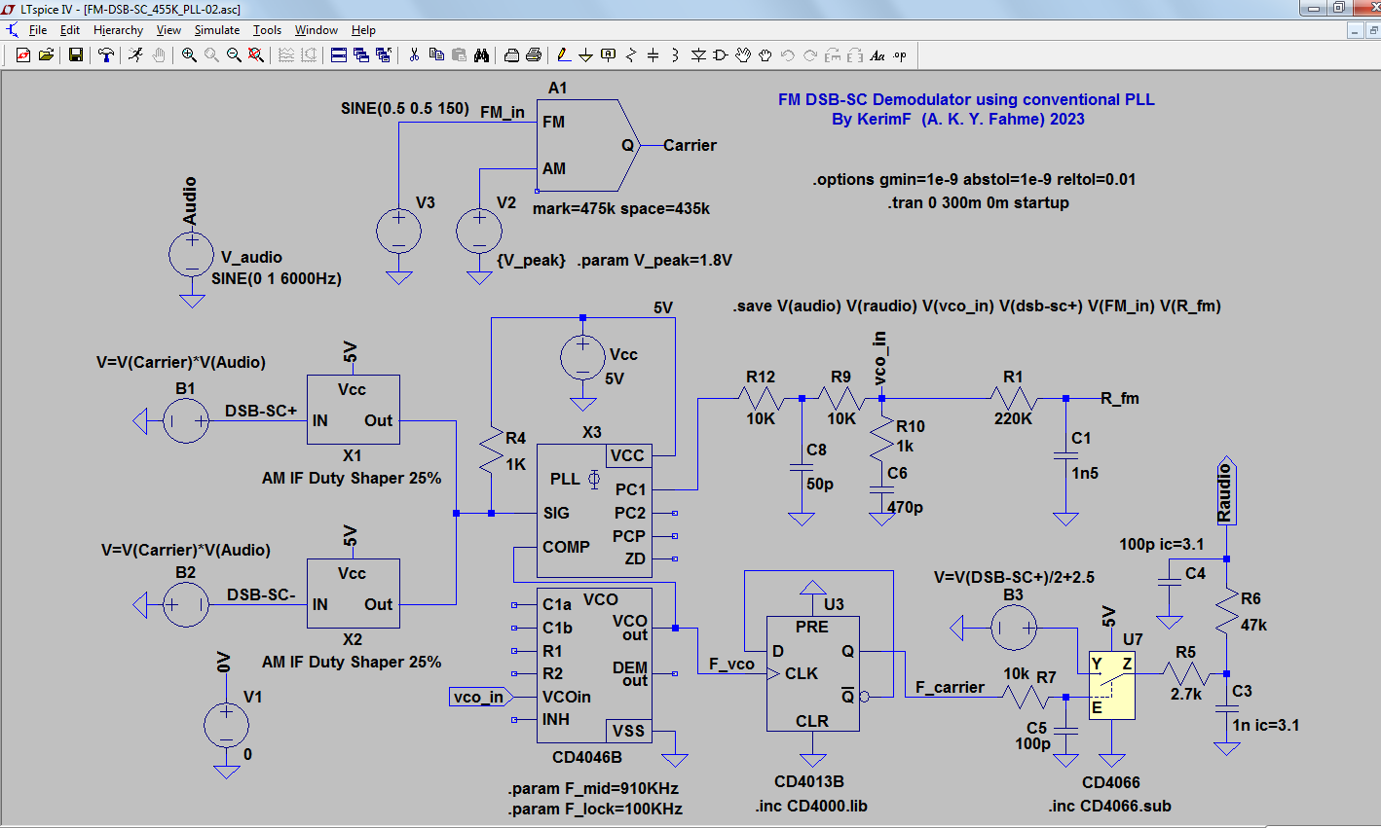Click the Zoom In magnifier

coord(189,55)
